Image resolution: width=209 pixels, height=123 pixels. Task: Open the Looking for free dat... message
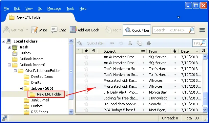point(121,98)
